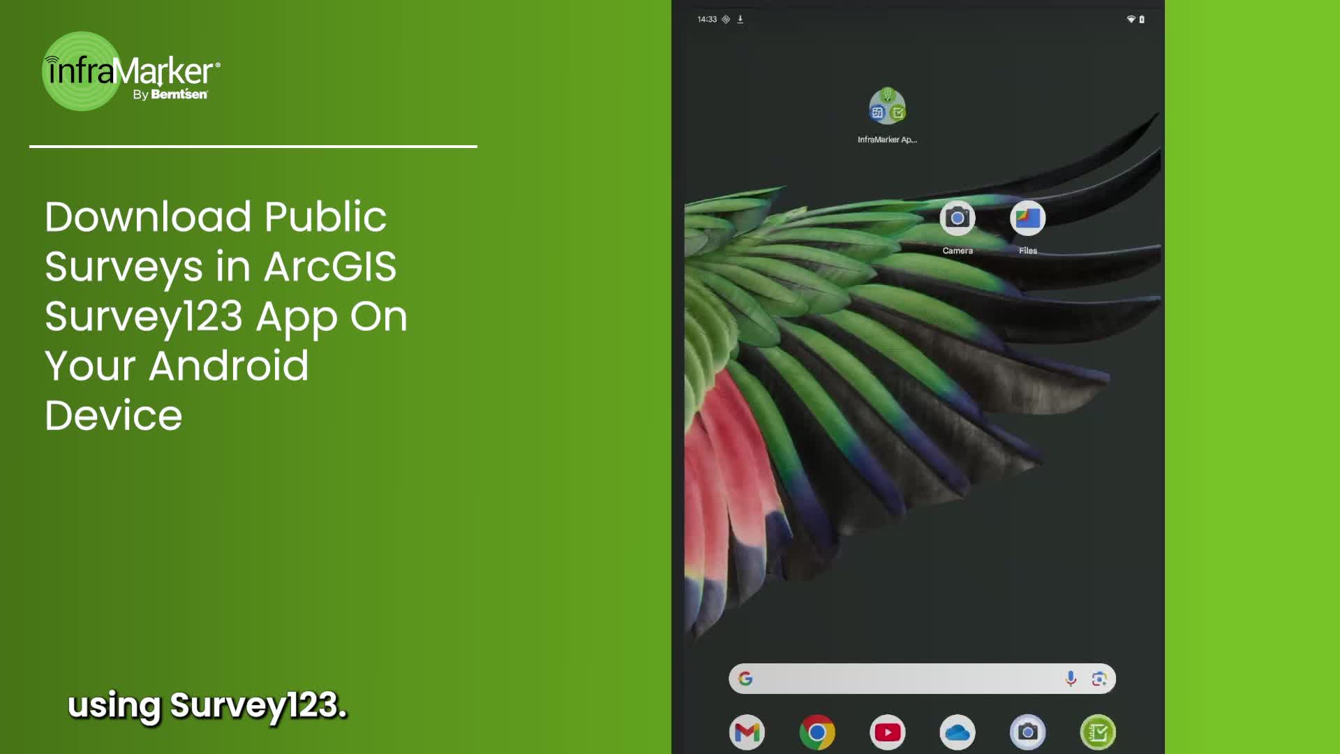Click the InfraMarker logo
The width and height of the screenshot is (1340, 754).
pos(131,71)
